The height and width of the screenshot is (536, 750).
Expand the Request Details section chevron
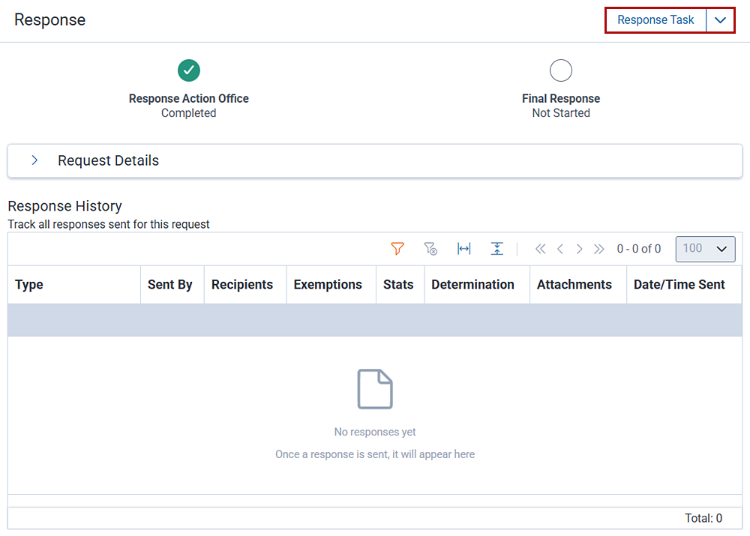pos(34,160)
